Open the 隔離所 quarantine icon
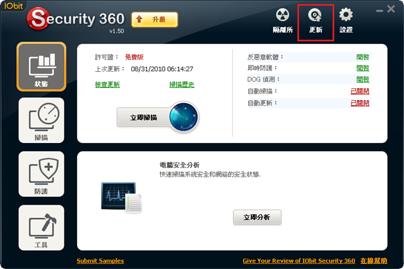This screenshot has width=404, height=269. pyautogui.click(x=283, y=21)
